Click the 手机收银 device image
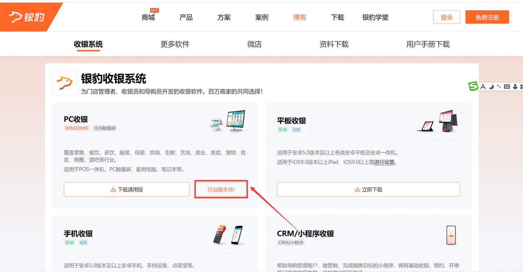523x272 pixels. tap(228, 235)
